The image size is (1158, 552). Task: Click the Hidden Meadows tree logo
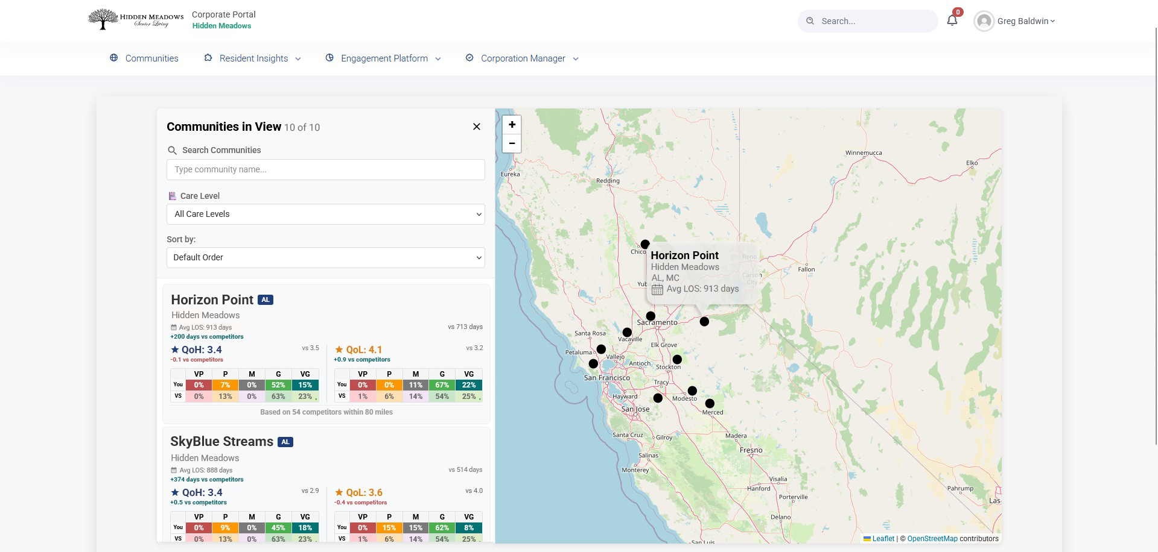(103, 19)
